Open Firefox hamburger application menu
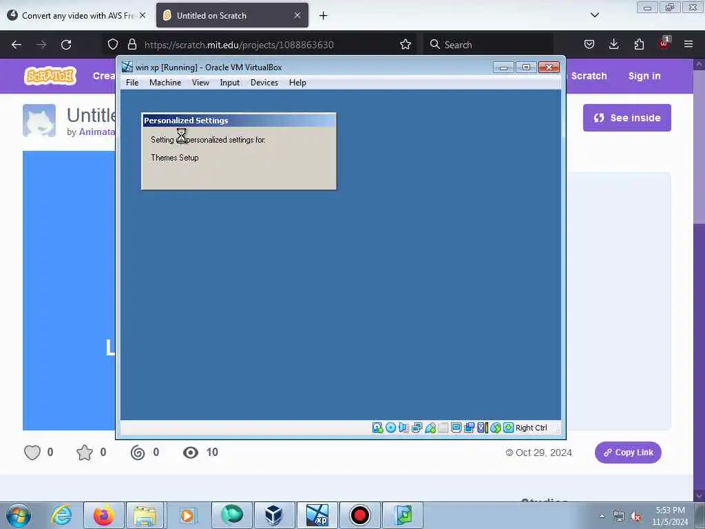 [688, 44]
